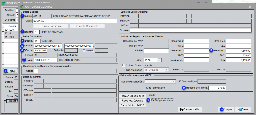
Task: Toggle the Diferido checkbox
Action: [x=84, y=51]
